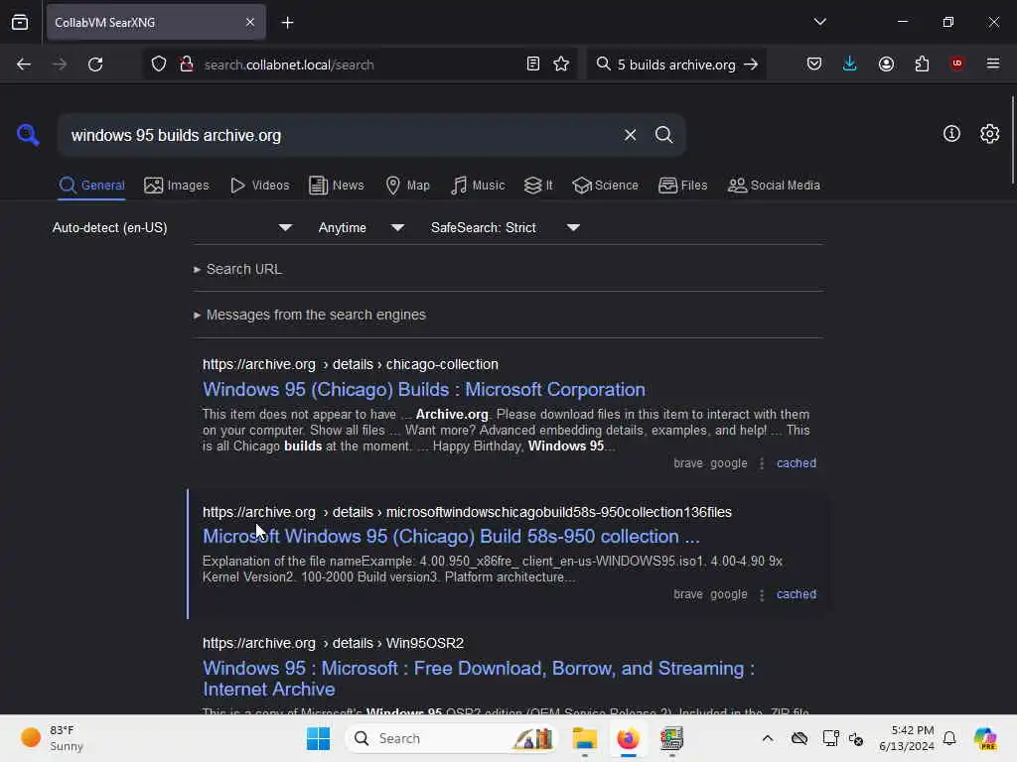Switch to the News category
The width and height of the screenshot is (1017, 762).
(x=336, y=186)
